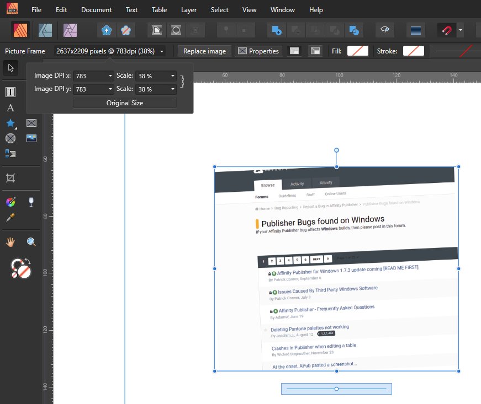
Task: Click the Original Size button
Action: (125, 103)
